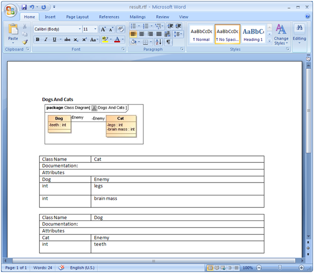The height and width of the screenshot is (273, 314).
Task: Toggle Italic formatting
Action: pos(46,39)
